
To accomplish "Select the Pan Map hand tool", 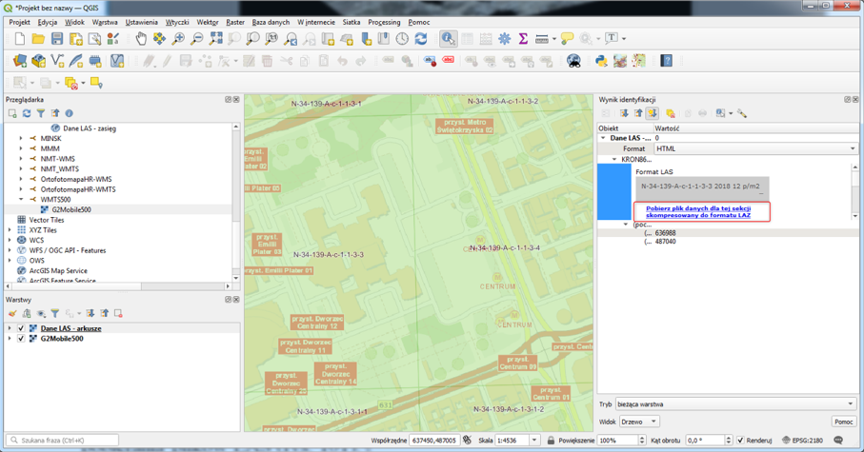I will point(142,38).
